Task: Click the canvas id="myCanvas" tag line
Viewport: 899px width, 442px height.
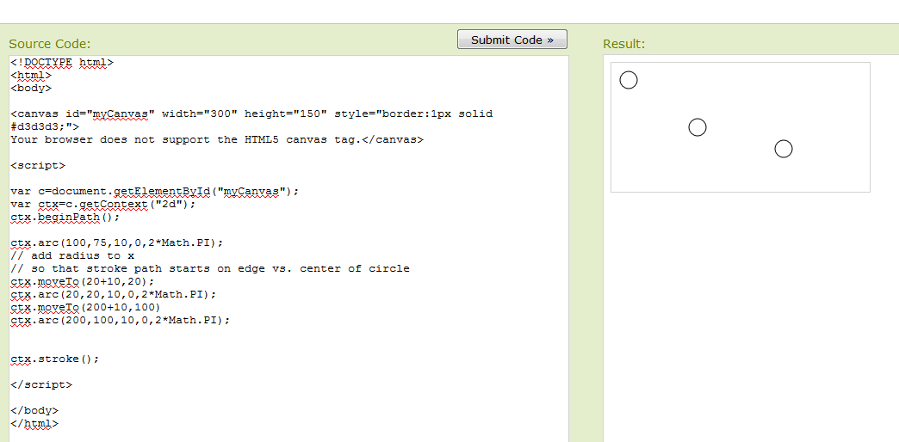Action: pos(251,114)
